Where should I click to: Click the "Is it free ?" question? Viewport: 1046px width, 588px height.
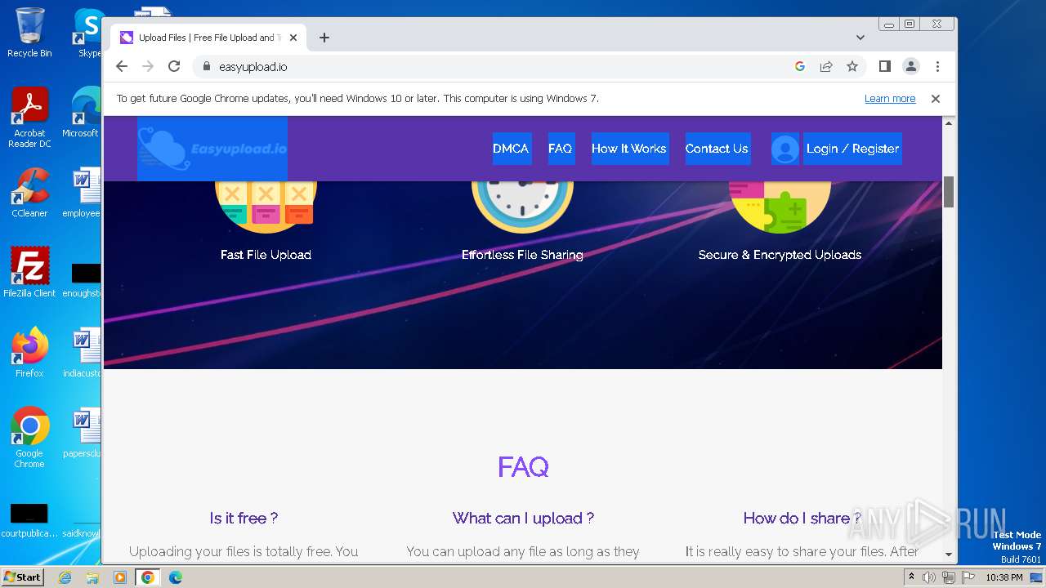244,518
